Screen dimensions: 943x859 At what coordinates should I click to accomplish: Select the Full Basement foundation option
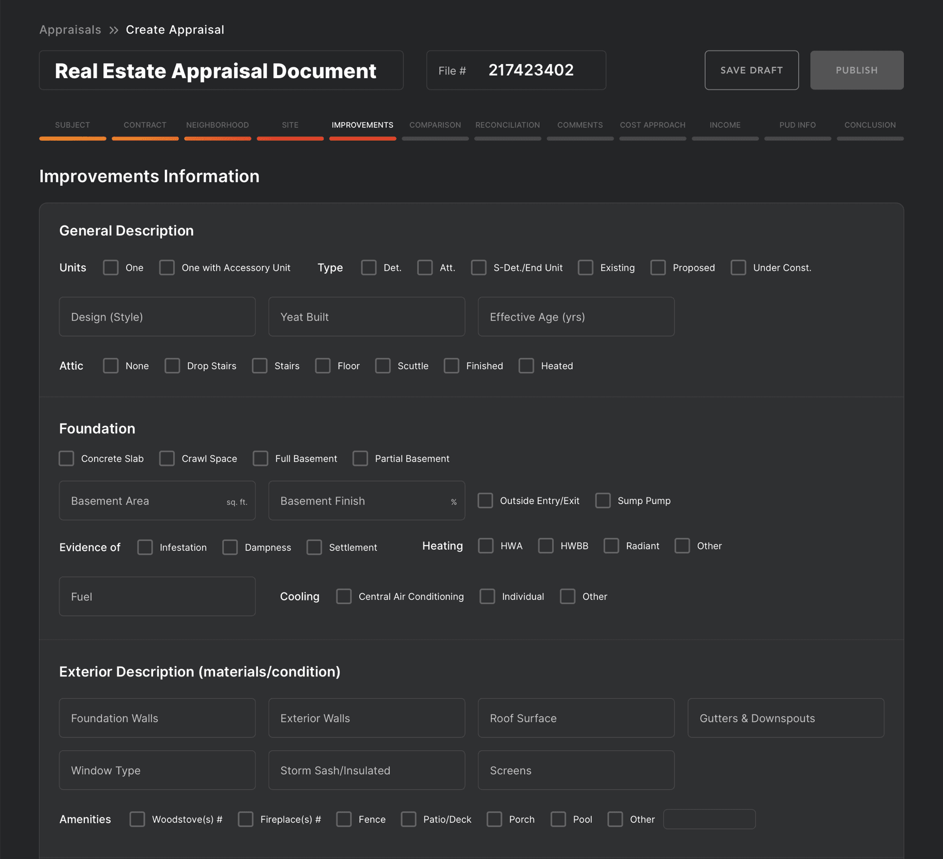pyautogui.click(x=260, y=458)
